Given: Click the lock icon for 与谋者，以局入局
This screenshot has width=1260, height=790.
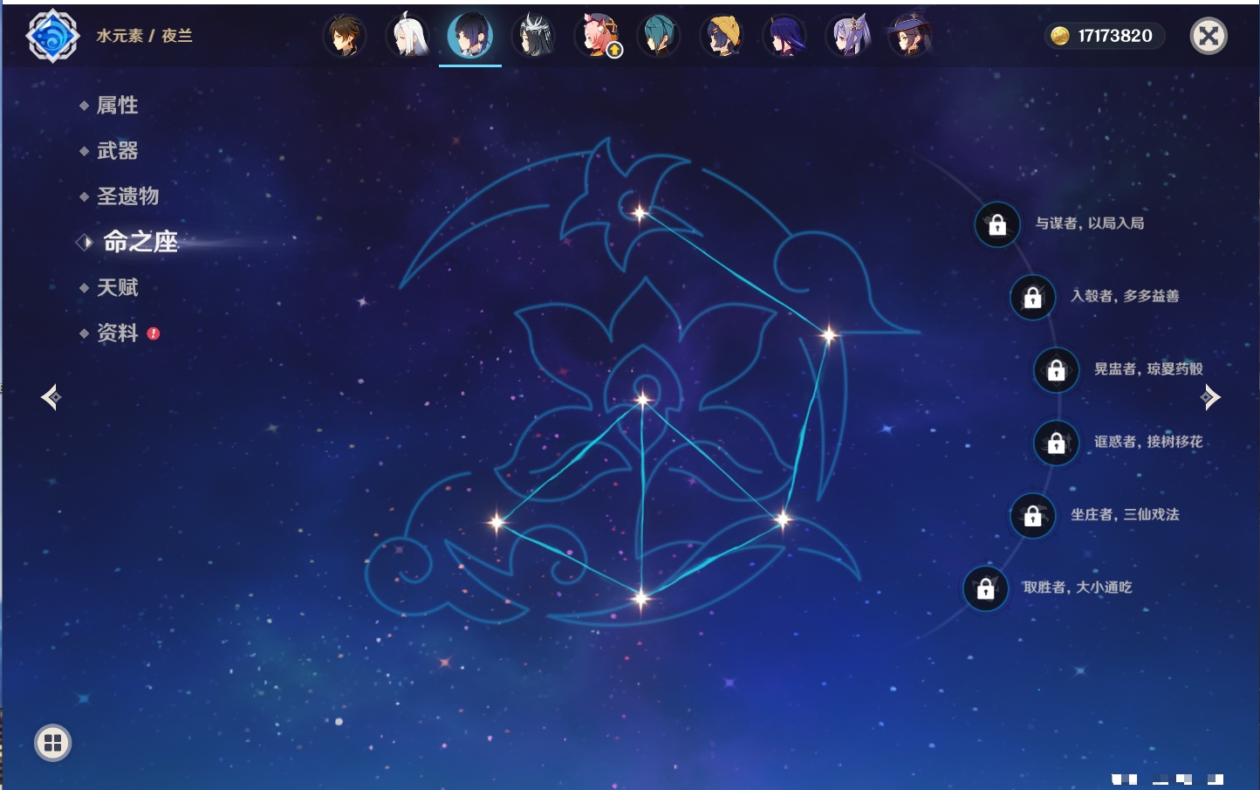Looking at the screenshot, I should point(997,225).
